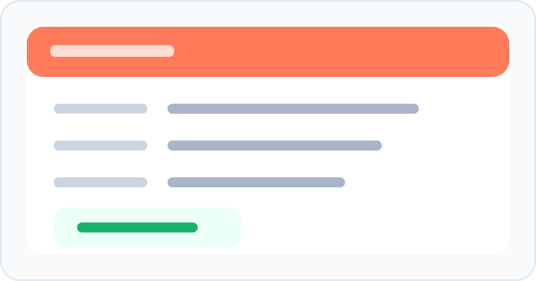Click white space between header and first row

268,90
